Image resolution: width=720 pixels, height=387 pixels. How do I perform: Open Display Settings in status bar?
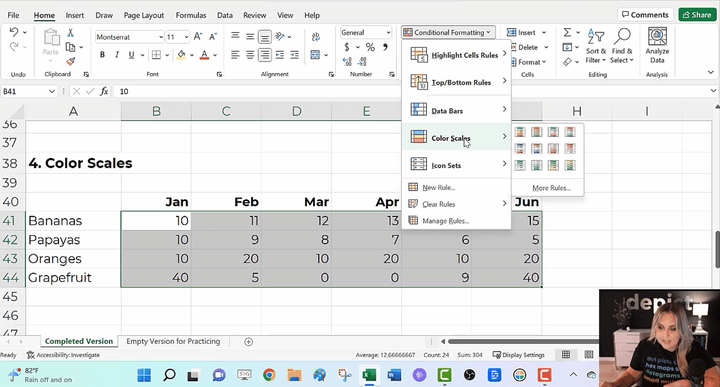(519, 355)
